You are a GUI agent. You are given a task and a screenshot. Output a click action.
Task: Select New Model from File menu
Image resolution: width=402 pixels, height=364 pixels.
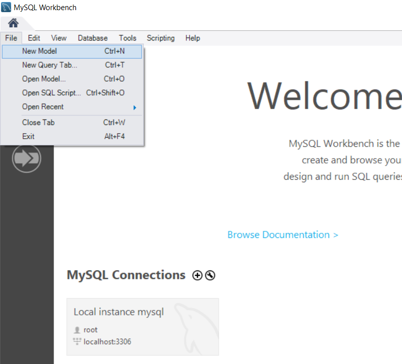72,51
